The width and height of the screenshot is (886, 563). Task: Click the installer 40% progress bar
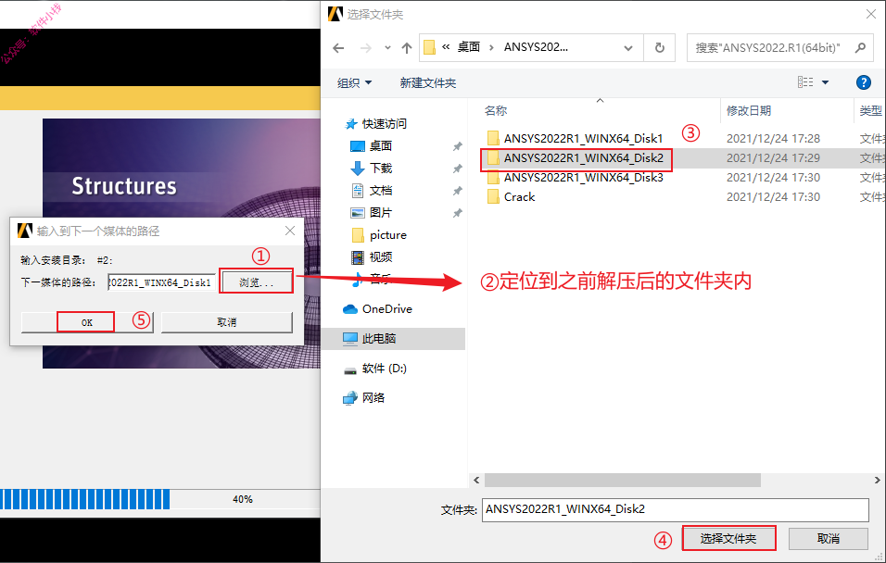[160, 499]
